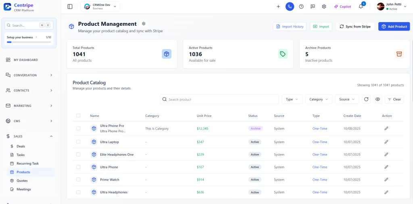The image size is (413, 204).
Task: Click the plus quick-add icon
Action: coord(278,6)
